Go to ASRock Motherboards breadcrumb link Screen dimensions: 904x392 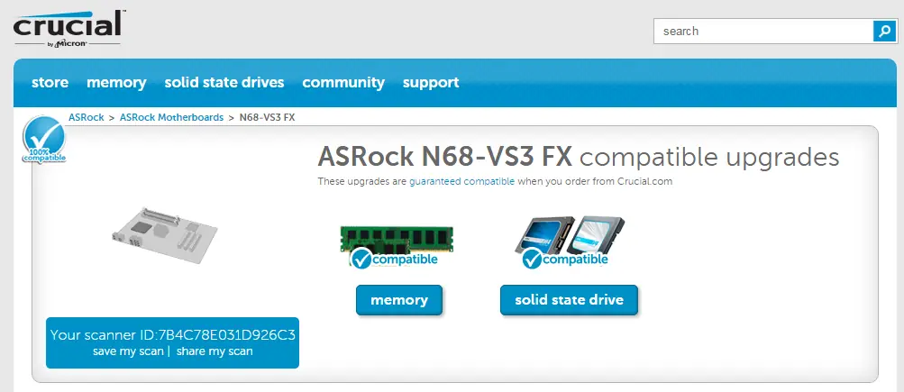tap(172, 117)
